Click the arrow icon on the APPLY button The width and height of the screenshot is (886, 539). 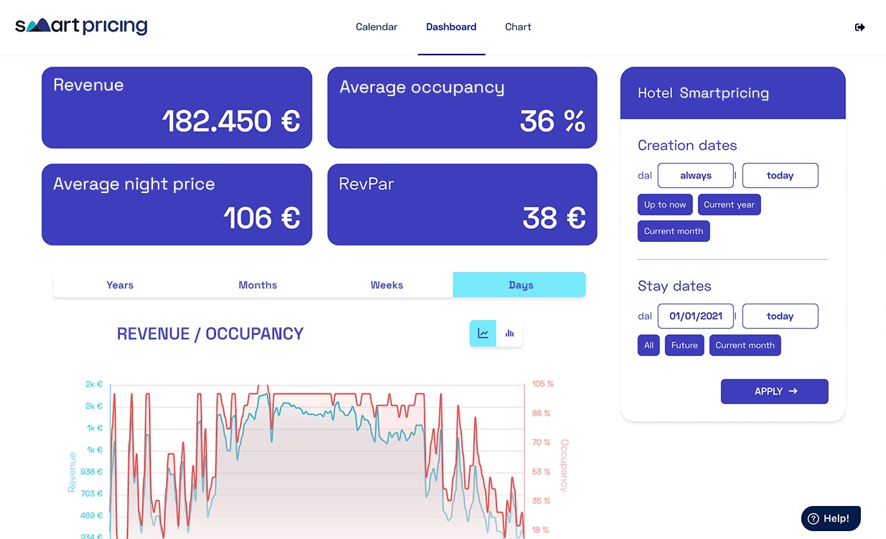[793, 390]
